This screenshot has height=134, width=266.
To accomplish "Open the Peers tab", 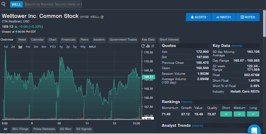I will tap(84, 40).
